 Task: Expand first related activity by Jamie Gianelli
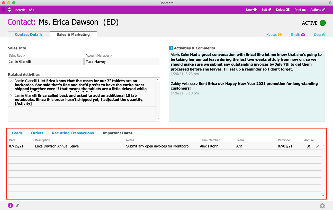(x=11, y=81)
